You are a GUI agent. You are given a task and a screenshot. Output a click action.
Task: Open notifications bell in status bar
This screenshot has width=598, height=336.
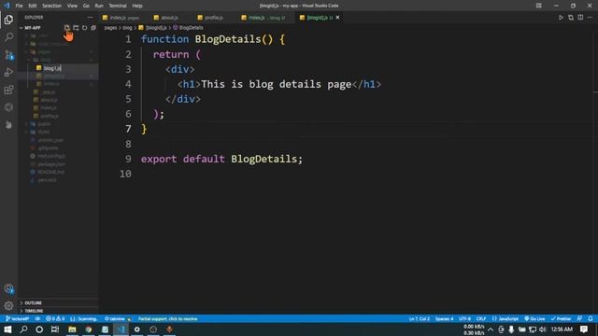[590, 319]
